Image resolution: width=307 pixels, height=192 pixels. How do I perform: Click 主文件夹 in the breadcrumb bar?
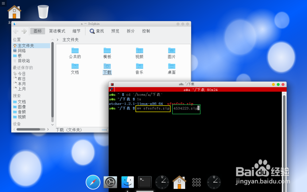tap(70, 40)
